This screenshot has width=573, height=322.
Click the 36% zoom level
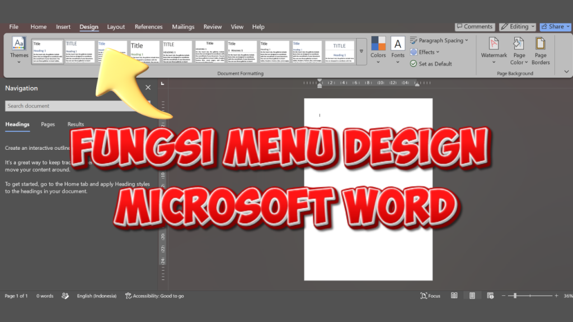click(568, 296)
